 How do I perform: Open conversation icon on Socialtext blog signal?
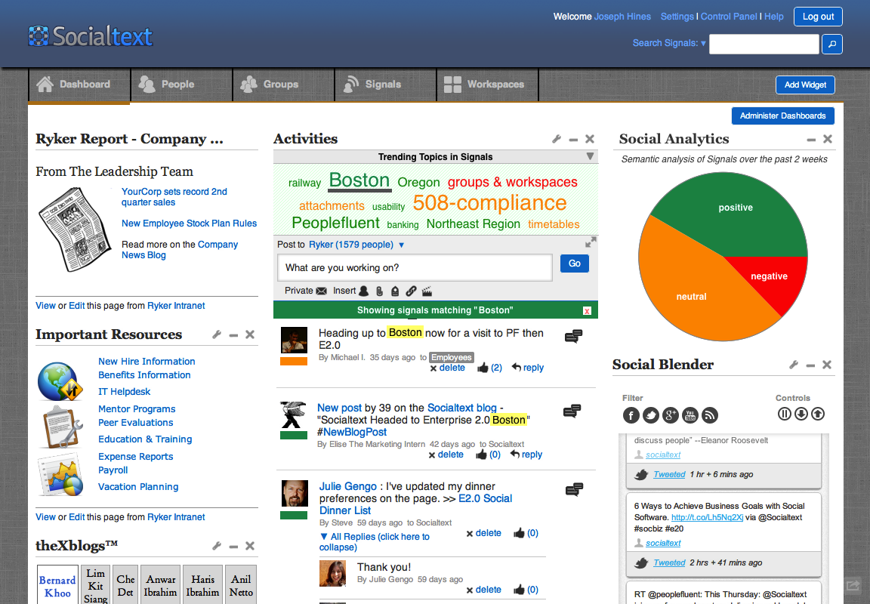coord(572,411)
